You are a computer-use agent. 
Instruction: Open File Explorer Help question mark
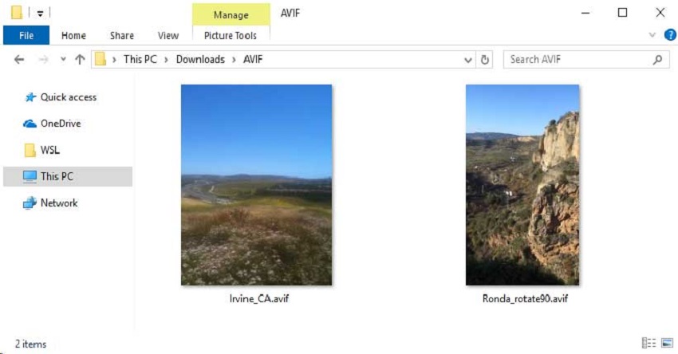pos(669,35)
